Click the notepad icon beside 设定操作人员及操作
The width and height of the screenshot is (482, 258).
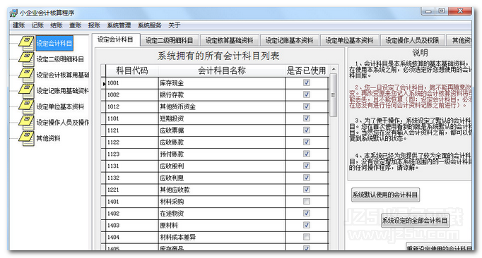[26, 123]
